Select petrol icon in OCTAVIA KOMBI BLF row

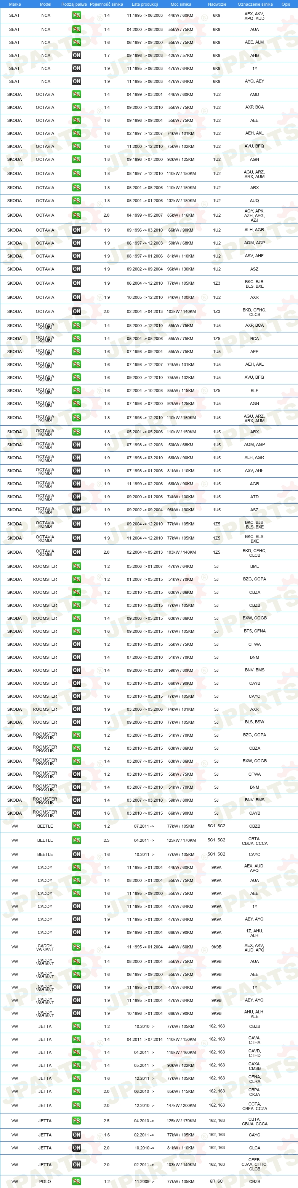pyautogui.click(x=76, y=390)
